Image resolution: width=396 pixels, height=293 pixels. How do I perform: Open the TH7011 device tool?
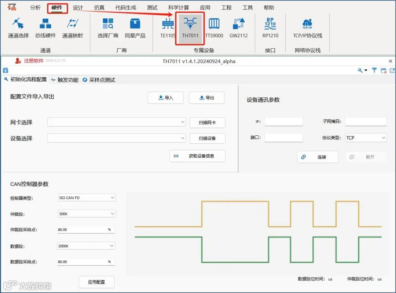point(190,28)
